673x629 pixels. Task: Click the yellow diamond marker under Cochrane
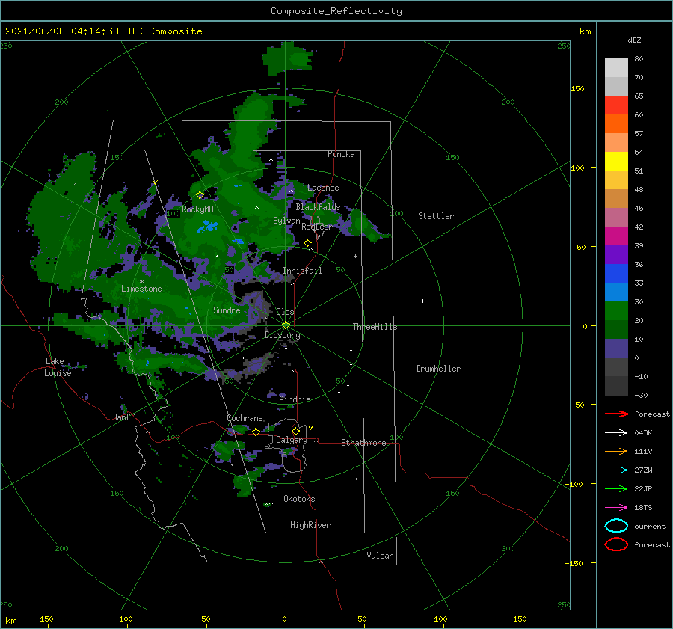tap(256, 432)
